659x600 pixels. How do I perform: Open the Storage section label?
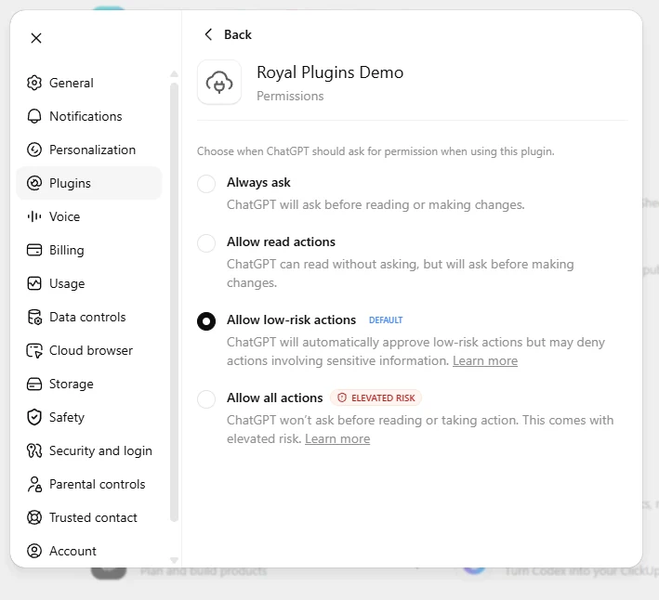pos(71,385)
